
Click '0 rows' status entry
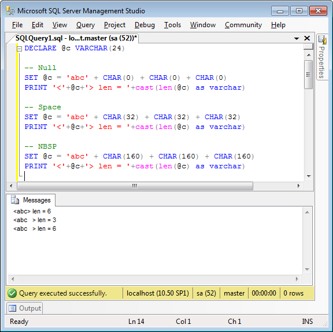293,293
